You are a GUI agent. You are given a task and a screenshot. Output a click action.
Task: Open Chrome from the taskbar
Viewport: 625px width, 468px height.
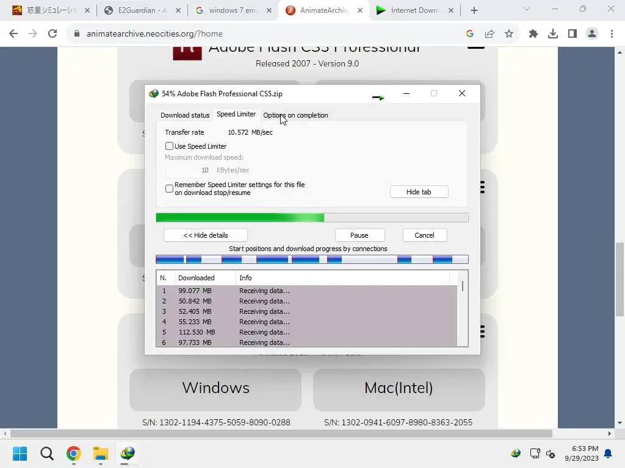click(x=74, y=453)
